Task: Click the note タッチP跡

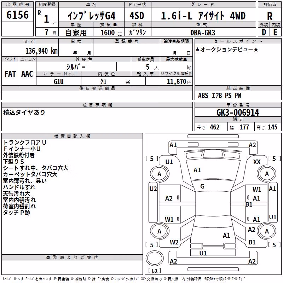Action: click(x=16, y=213)
